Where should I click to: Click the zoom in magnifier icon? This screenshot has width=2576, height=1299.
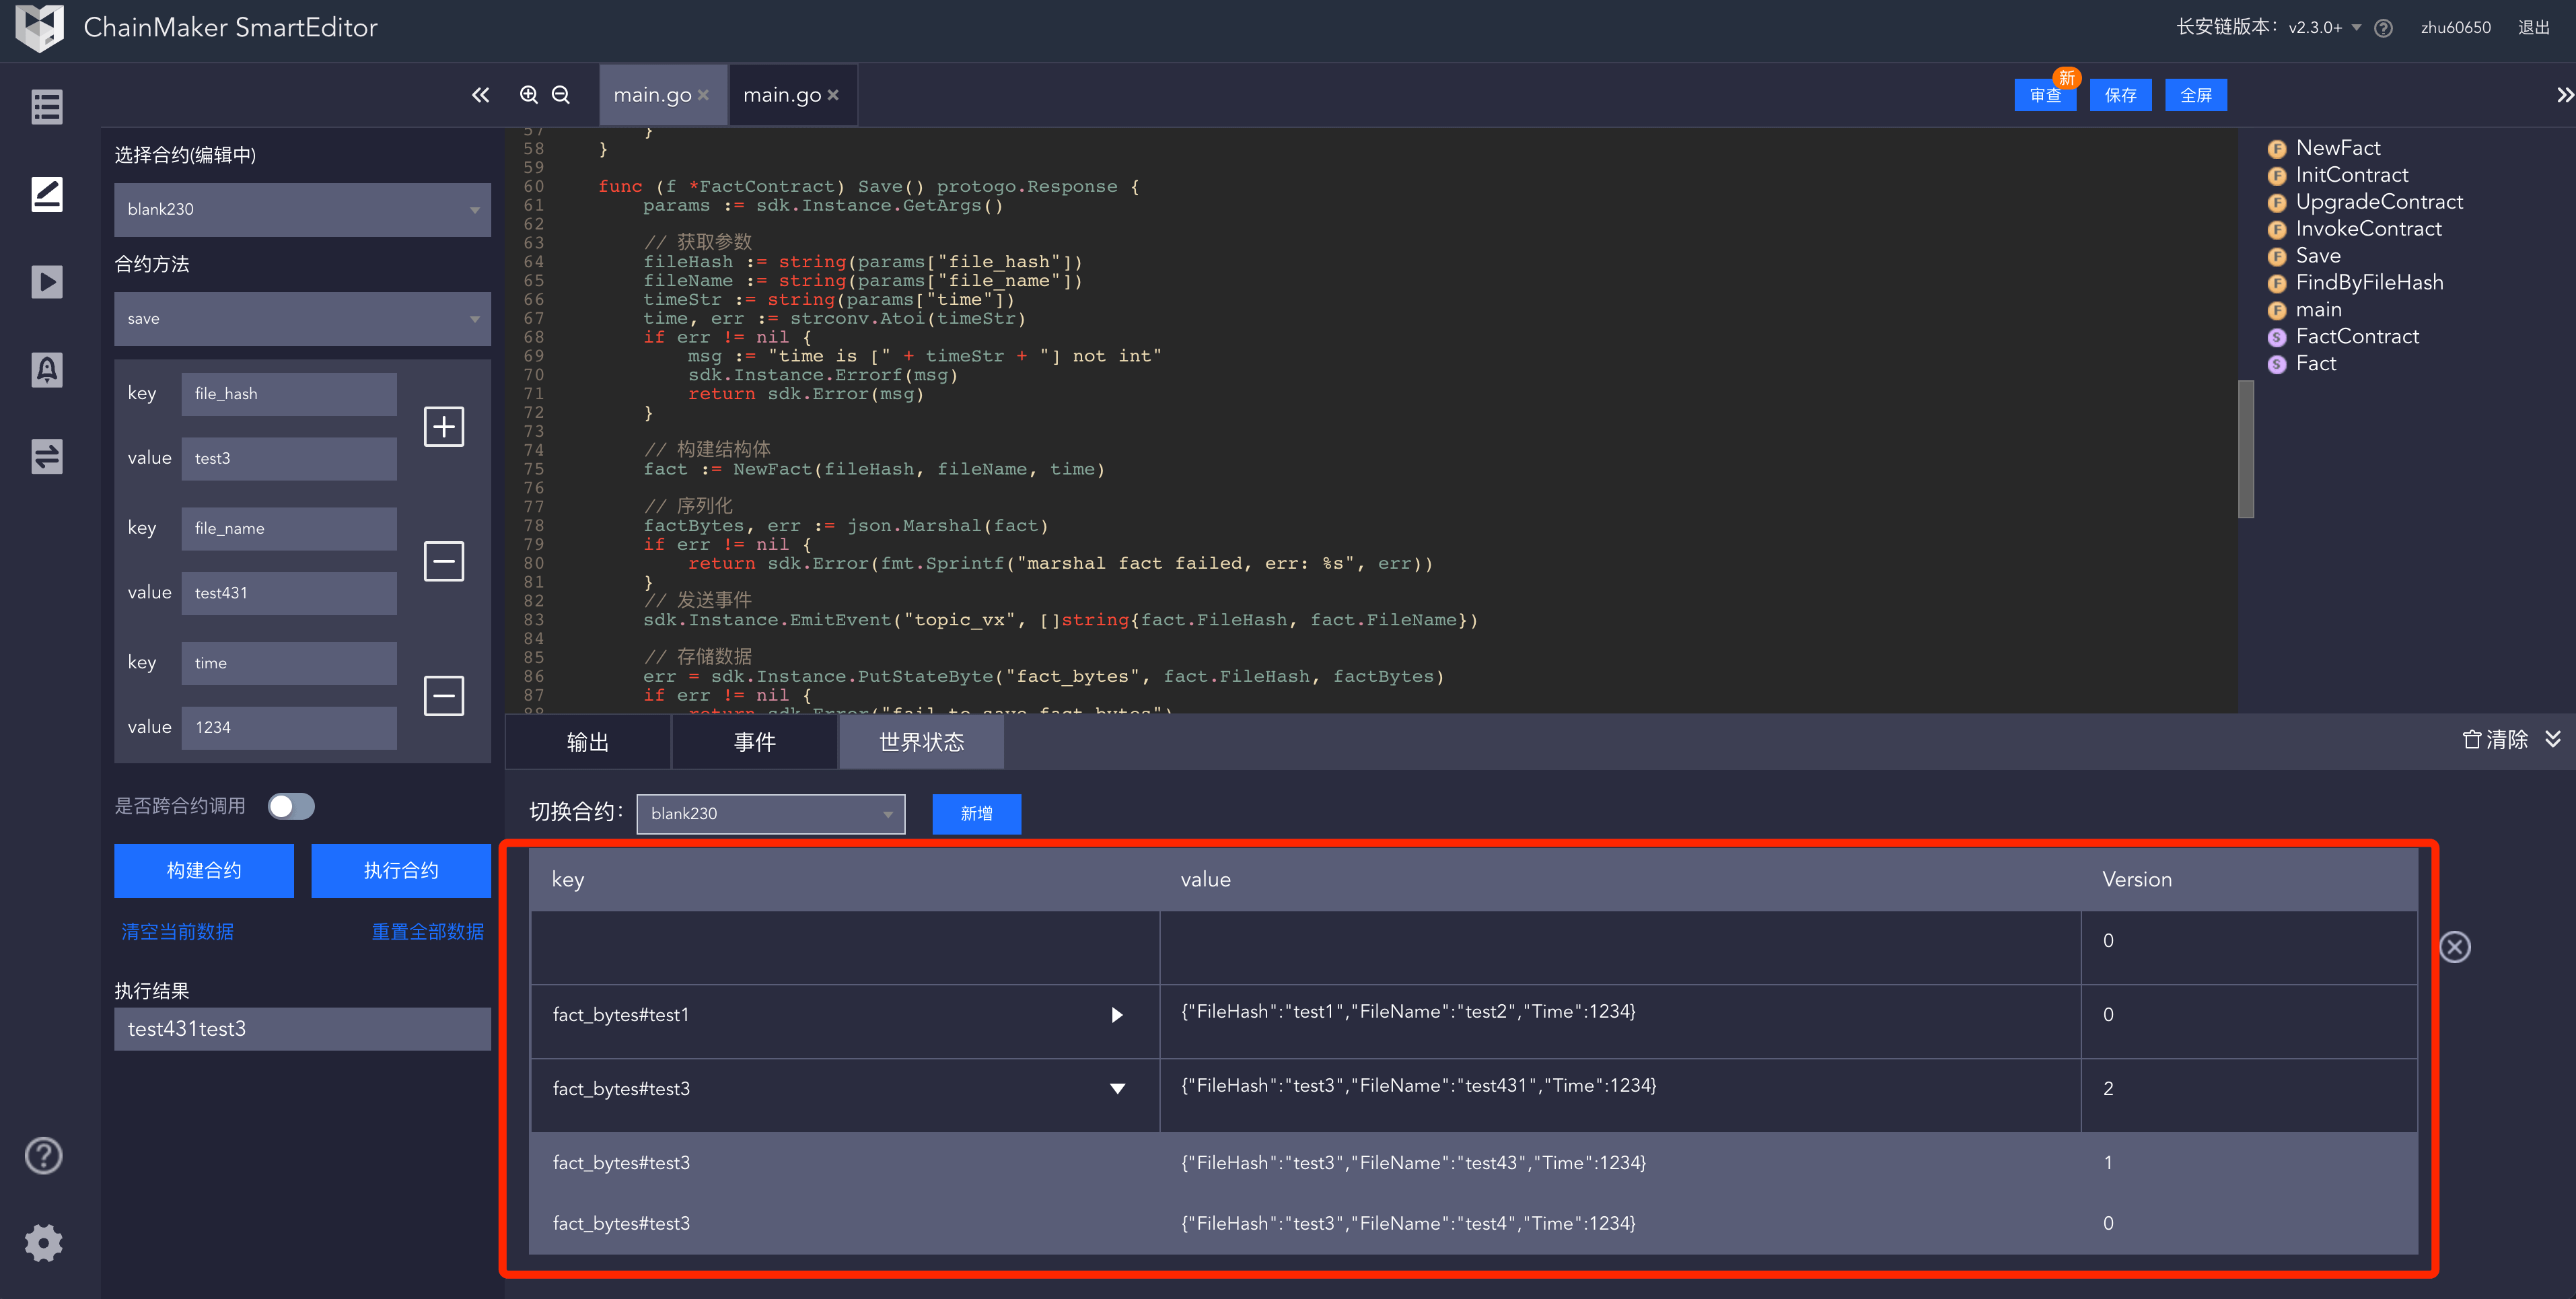coord(529,94)
